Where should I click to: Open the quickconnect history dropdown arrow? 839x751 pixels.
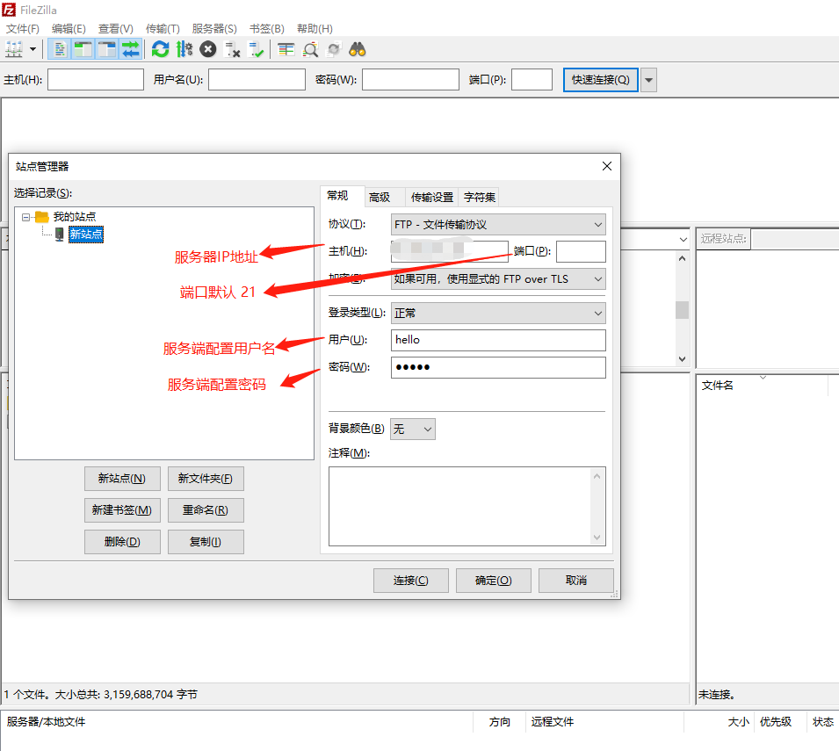(x=648, y=80)
